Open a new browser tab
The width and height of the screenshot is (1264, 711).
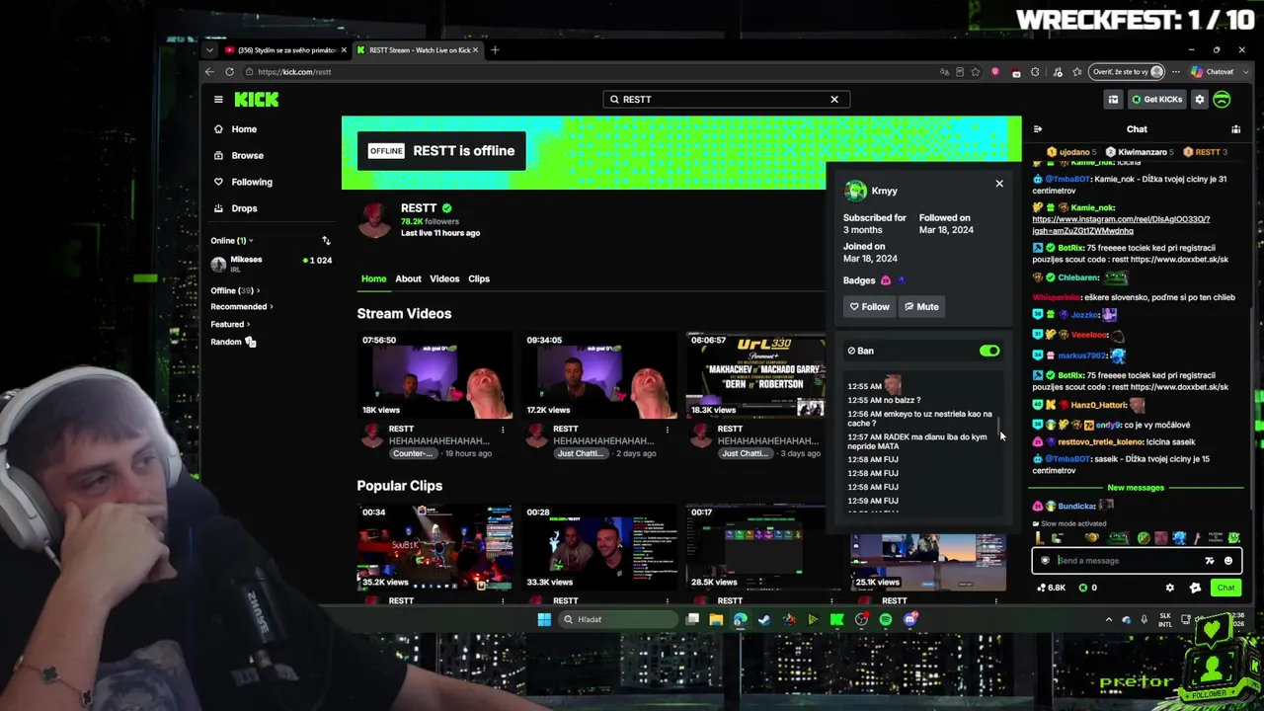click(496, 50)
